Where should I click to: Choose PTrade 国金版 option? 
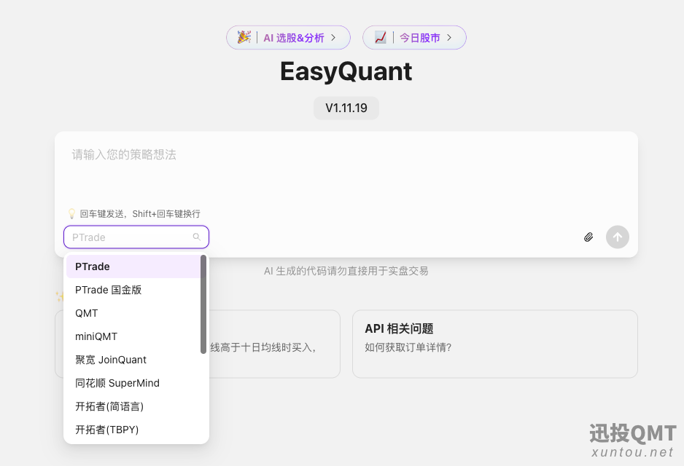108,290
